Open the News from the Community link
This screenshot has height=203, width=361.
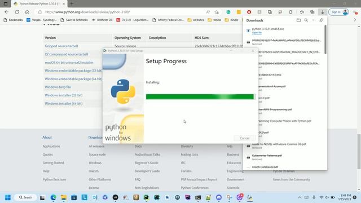[291, 179]
